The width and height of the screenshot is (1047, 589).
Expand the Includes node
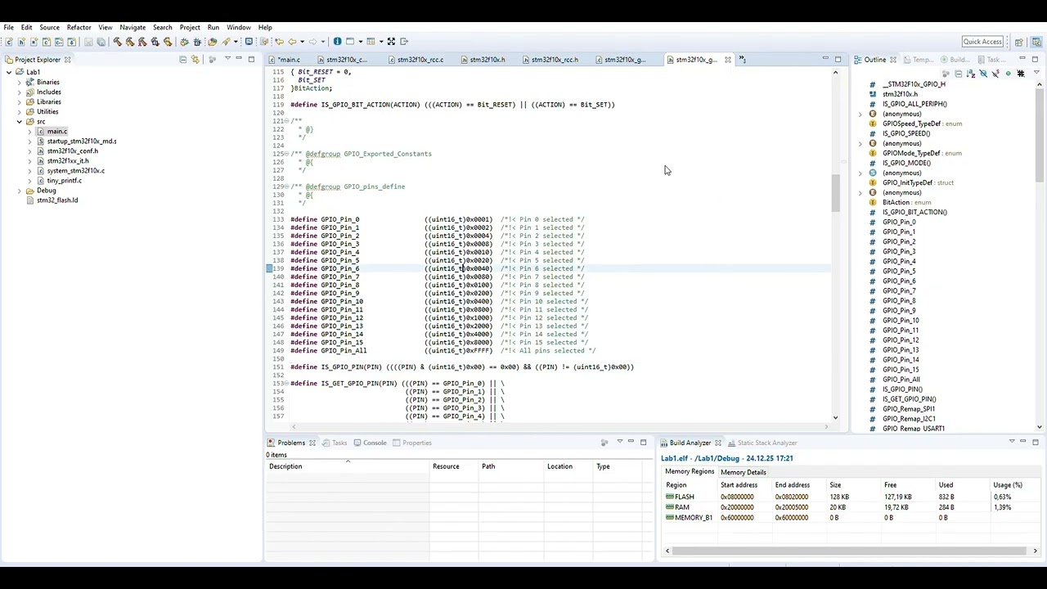point(19,92)
